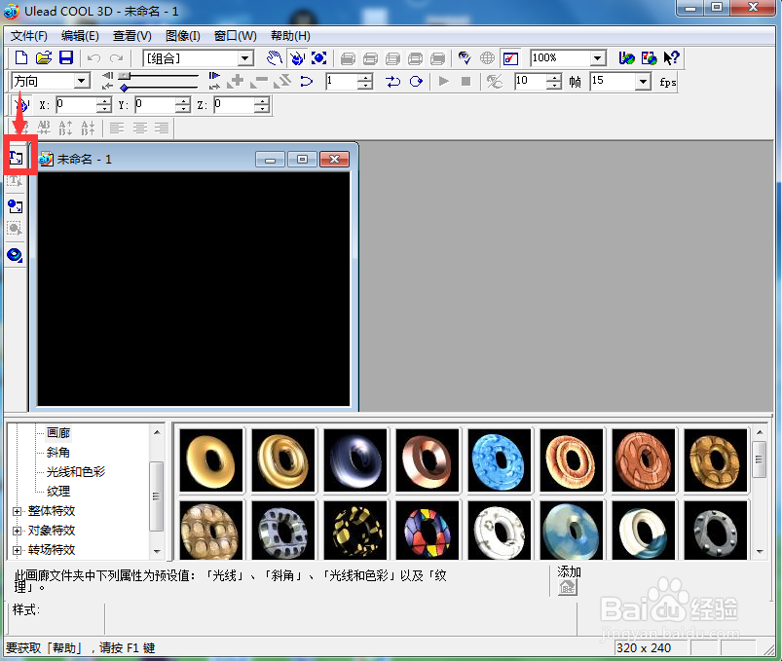Viewport: 782px width, 661px height.
Task: Select the stained-glass colored ring thumbnail
Action: (x=427, y=530)
